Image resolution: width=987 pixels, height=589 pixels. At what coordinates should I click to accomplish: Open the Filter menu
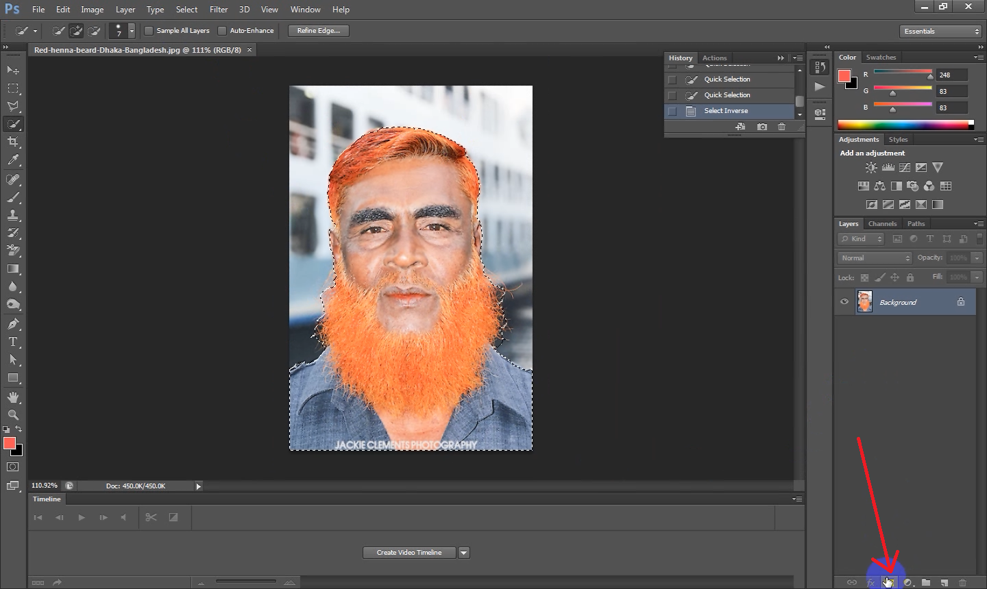tap(219, 10)
